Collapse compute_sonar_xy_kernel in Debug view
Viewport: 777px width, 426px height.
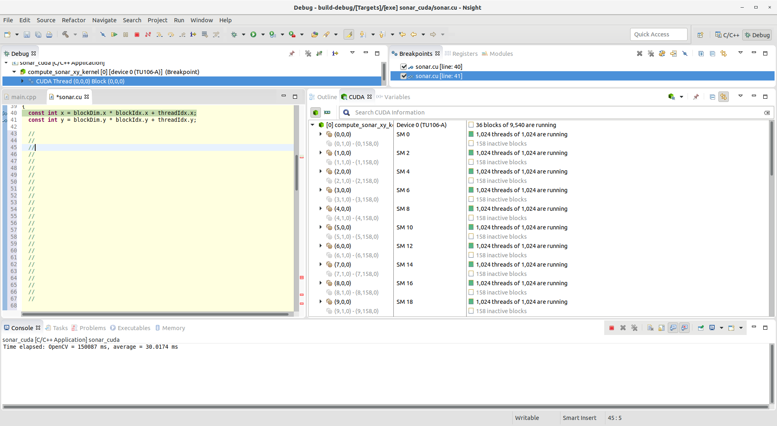tap(14, 72)
